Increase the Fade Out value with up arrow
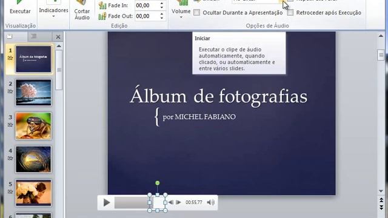The width and height of the screenshot is (388, 218). [162, 14]
